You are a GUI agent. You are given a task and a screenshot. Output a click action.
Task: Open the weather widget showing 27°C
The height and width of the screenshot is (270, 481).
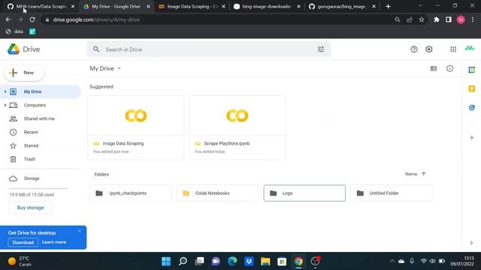coord(20,261)
